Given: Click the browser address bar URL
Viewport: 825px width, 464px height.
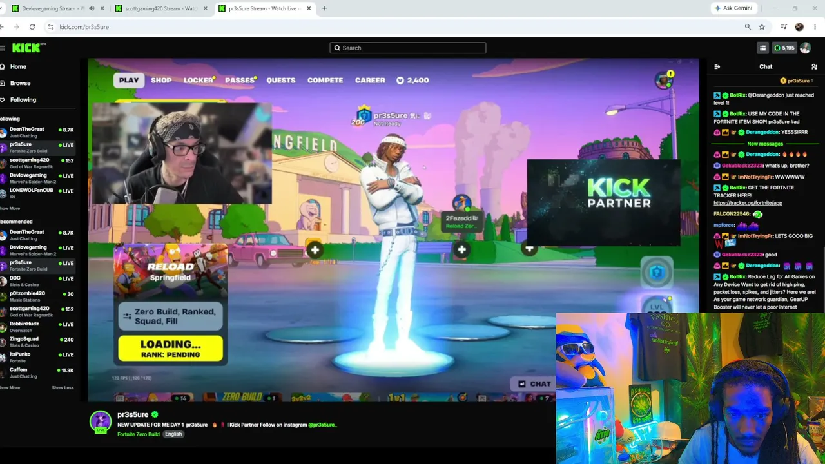Looking at the screenshot, I should [x=84, y=27].
